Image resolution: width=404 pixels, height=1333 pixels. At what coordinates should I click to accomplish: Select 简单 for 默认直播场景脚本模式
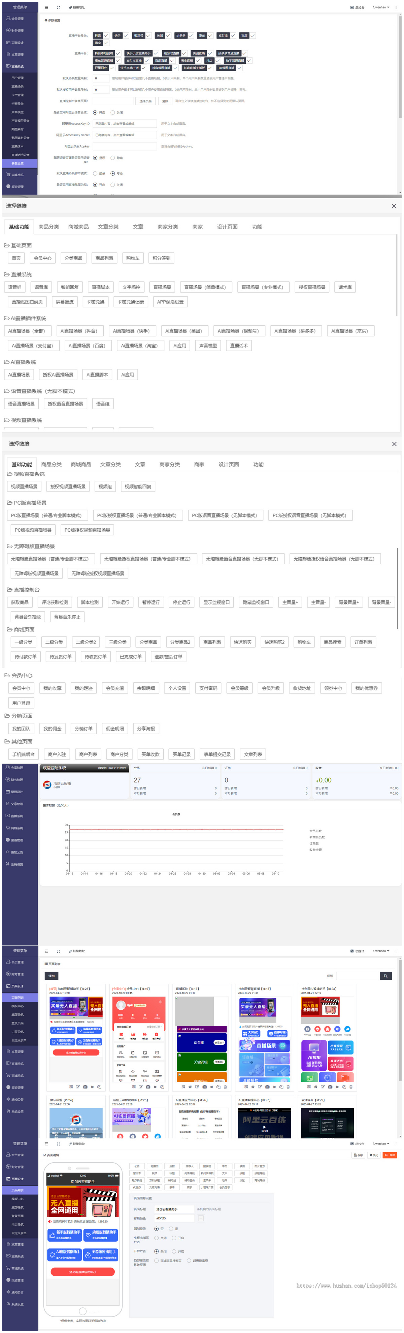pyautogui.click(x=95, y=173)
